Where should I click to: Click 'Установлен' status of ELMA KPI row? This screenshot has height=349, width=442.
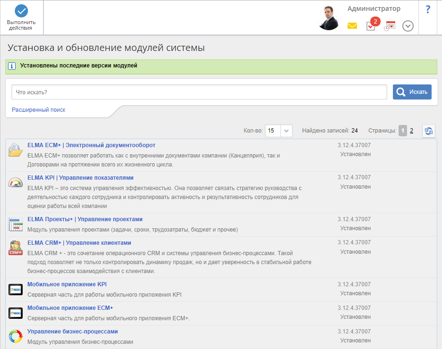(x=356, y=187)
